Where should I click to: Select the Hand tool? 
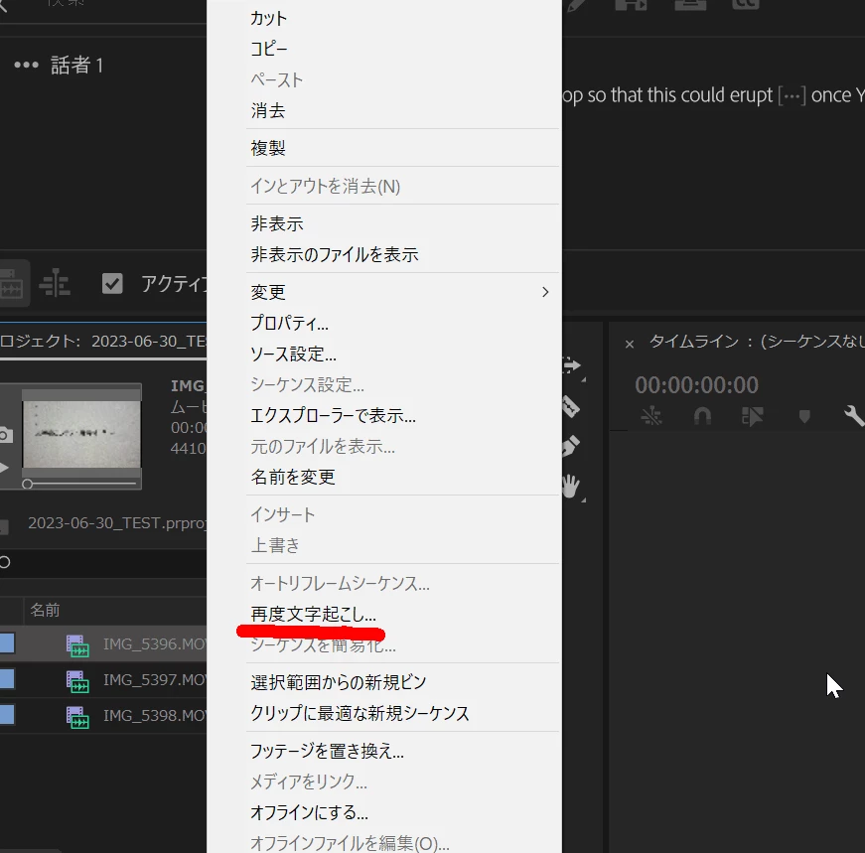[570, 487]
